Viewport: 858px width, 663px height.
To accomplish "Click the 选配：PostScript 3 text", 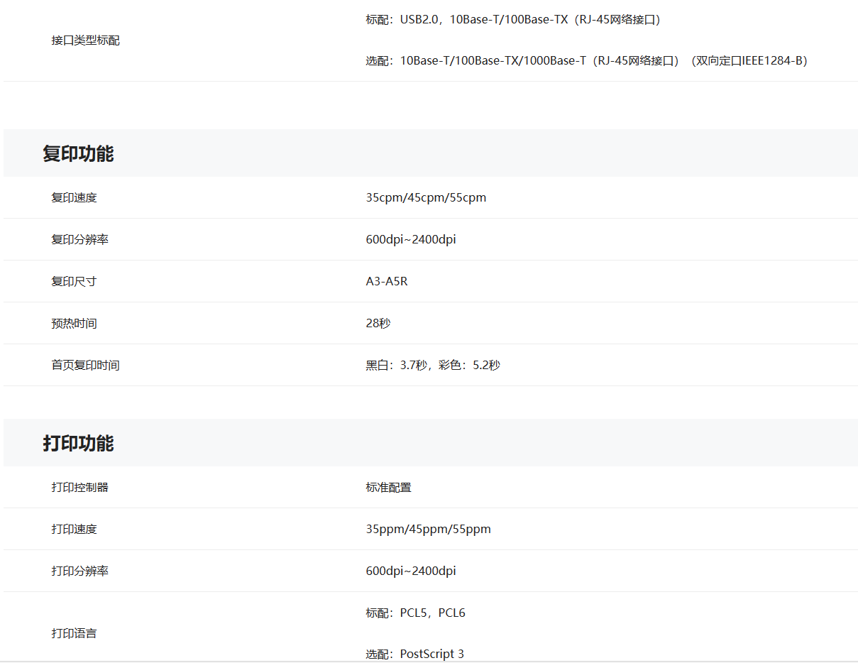I will (414, 654).
